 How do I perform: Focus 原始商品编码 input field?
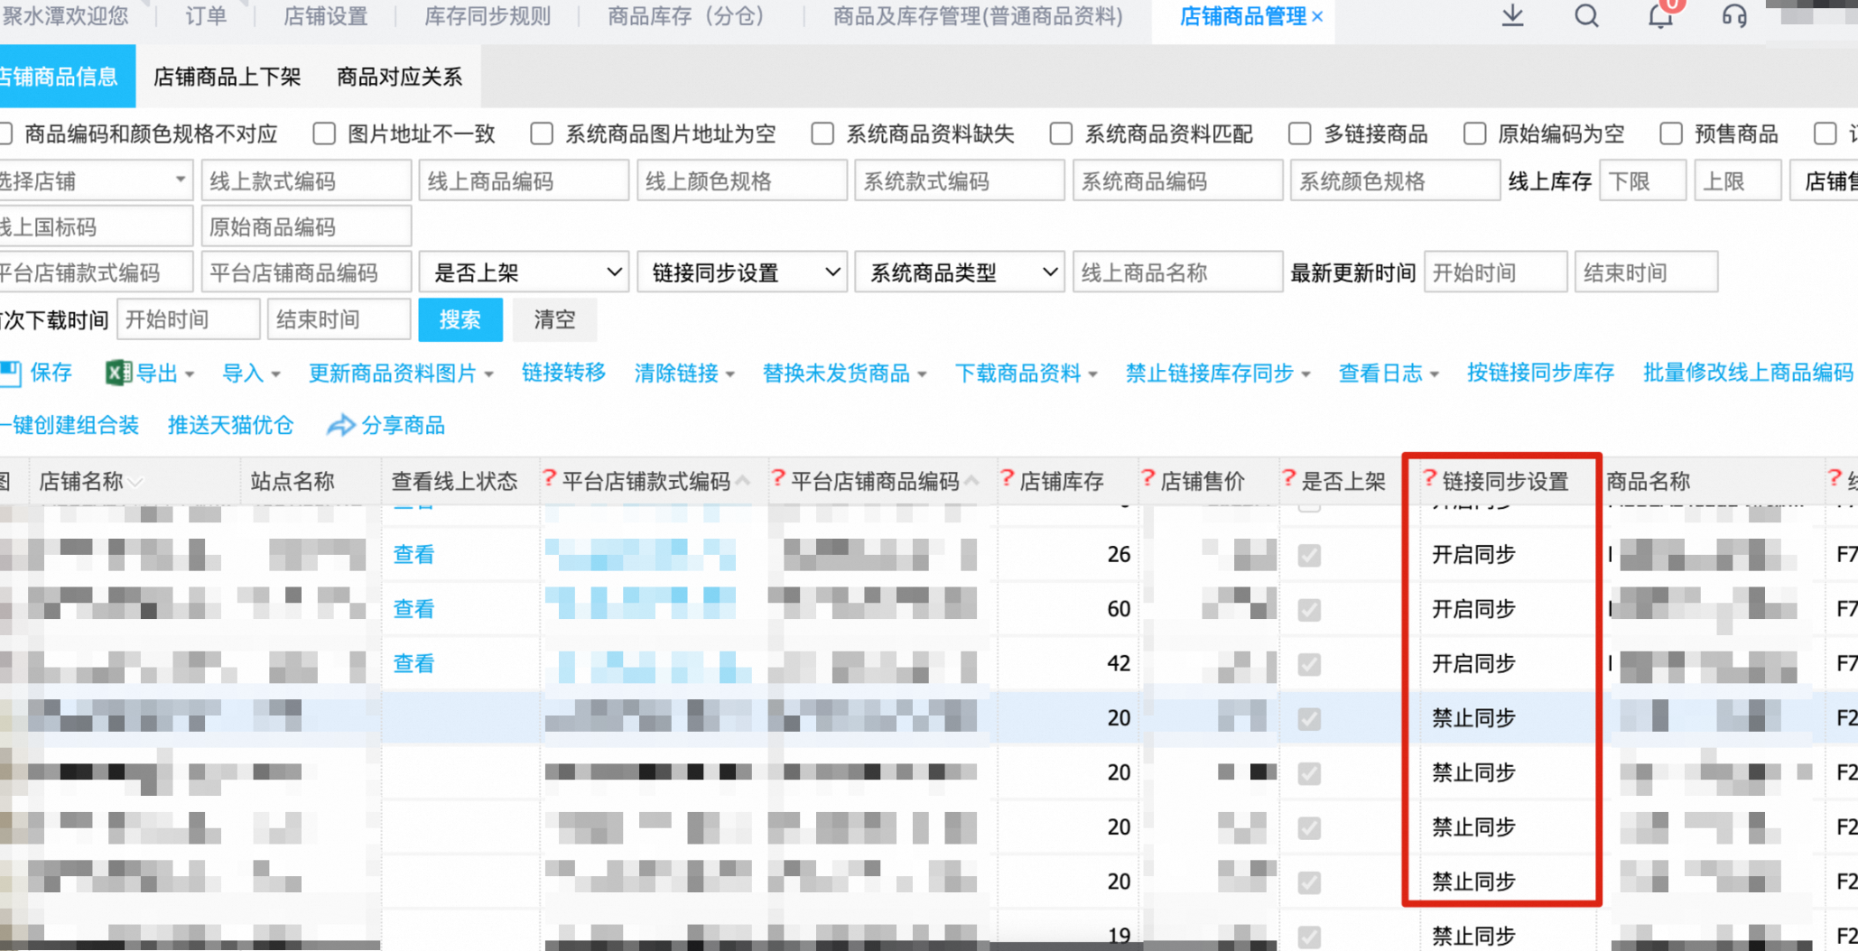pos(306,226)
